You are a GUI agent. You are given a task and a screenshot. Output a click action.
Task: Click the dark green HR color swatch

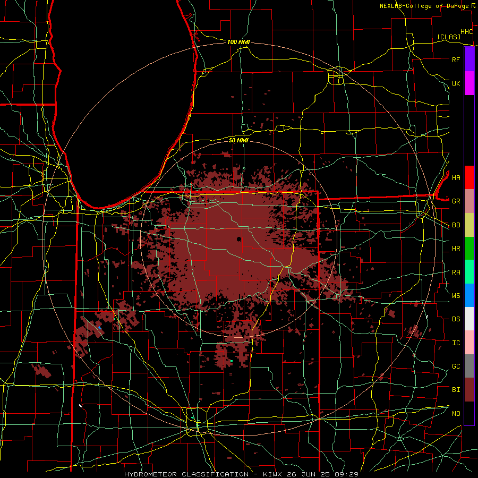(469, 248)
